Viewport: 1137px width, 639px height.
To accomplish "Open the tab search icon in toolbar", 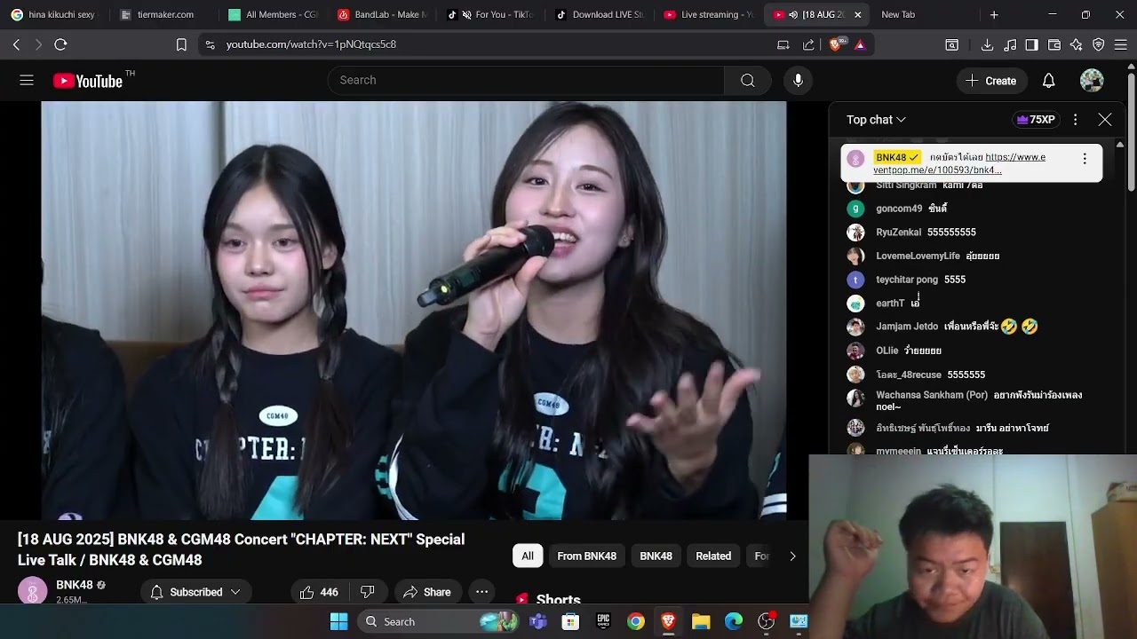I will 951,44.
